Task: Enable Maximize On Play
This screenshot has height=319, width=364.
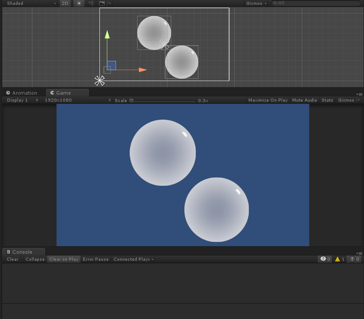Action: point(268,100)
